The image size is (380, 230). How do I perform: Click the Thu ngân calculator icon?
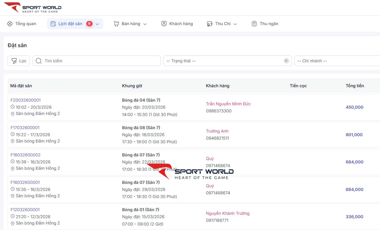pos(254,24)
